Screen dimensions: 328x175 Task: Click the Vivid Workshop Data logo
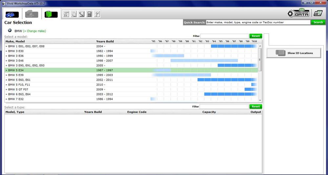[x=299, y=13]
